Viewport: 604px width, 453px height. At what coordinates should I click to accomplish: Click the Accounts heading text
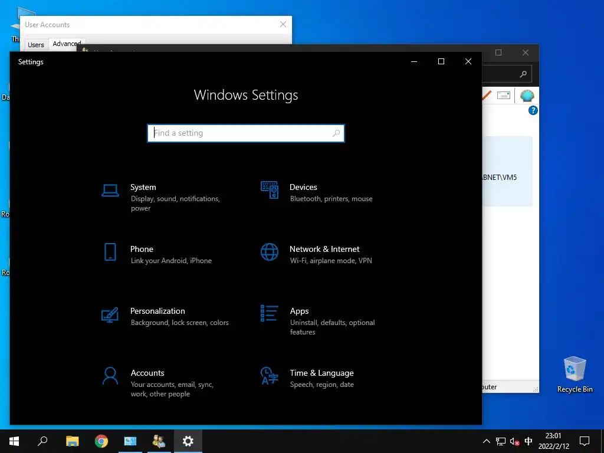(147, 373)
